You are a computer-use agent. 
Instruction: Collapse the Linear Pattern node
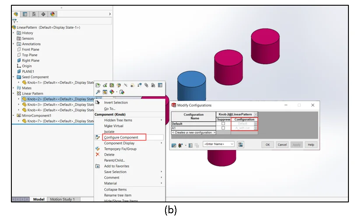[14, 94]
